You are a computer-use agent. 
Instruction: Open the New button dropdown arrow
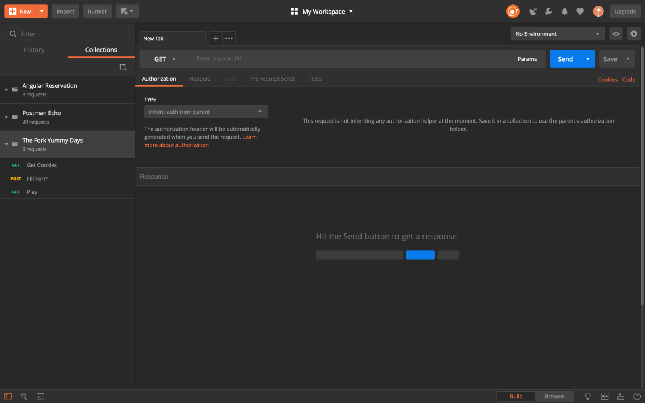(42, 11)
